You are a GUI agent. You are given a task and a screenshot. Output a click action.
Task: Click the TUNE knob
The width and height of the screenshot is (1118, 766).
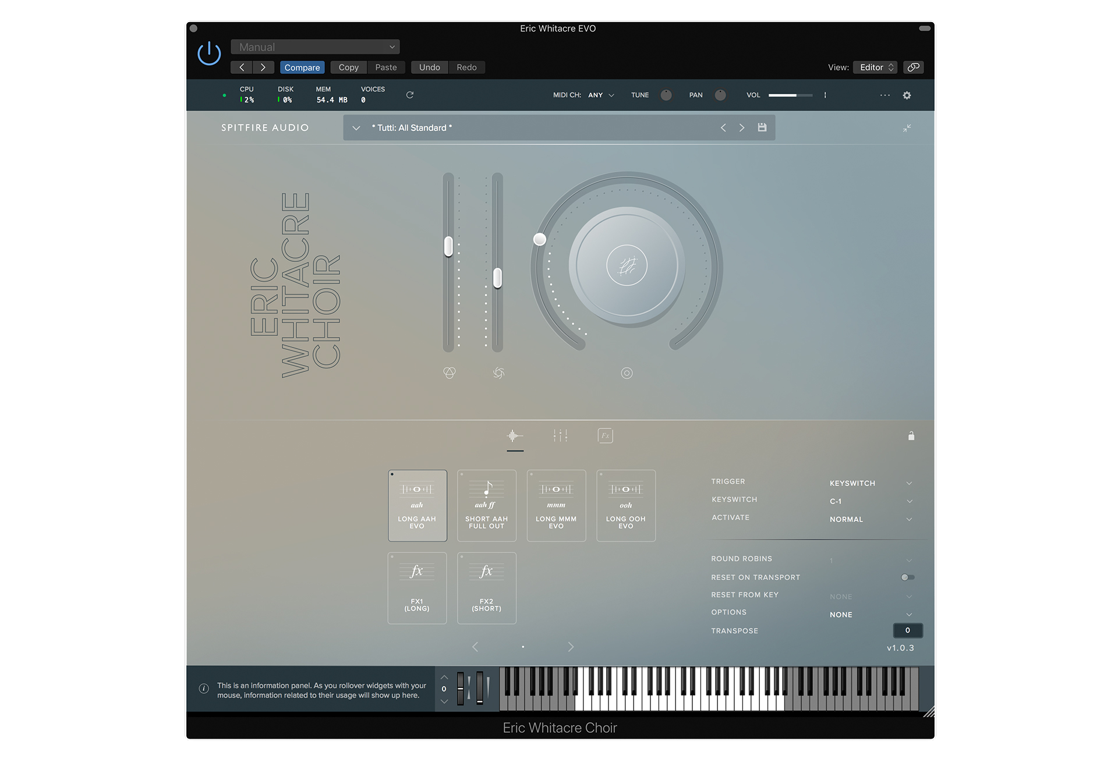666,95
